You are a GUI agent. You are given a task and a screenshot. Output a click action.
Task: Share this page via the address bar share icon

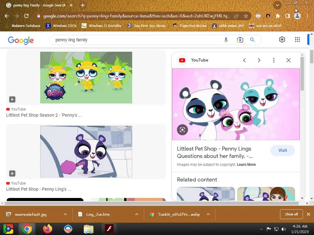[236, 16]
